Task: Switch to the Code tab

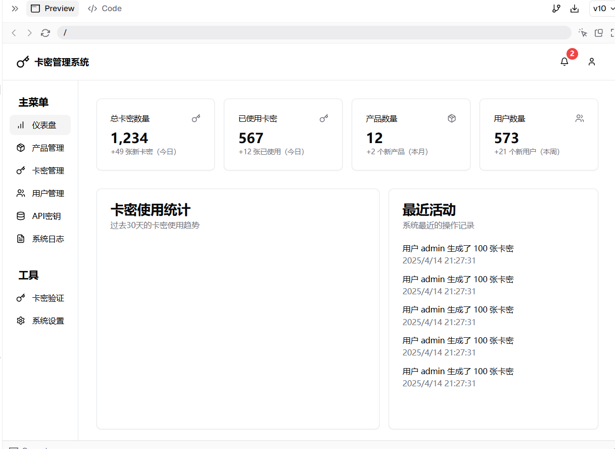Action: pyautogui.click(x=105, y=9)
